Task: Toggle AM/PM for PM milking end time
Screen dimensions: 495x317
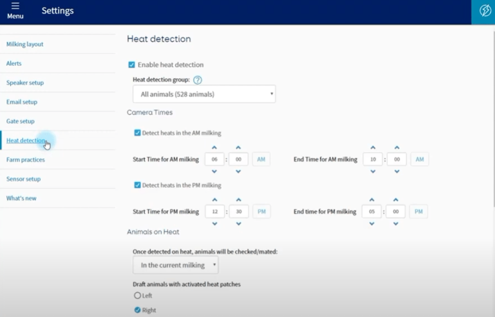Action: [x=418, y=211]
